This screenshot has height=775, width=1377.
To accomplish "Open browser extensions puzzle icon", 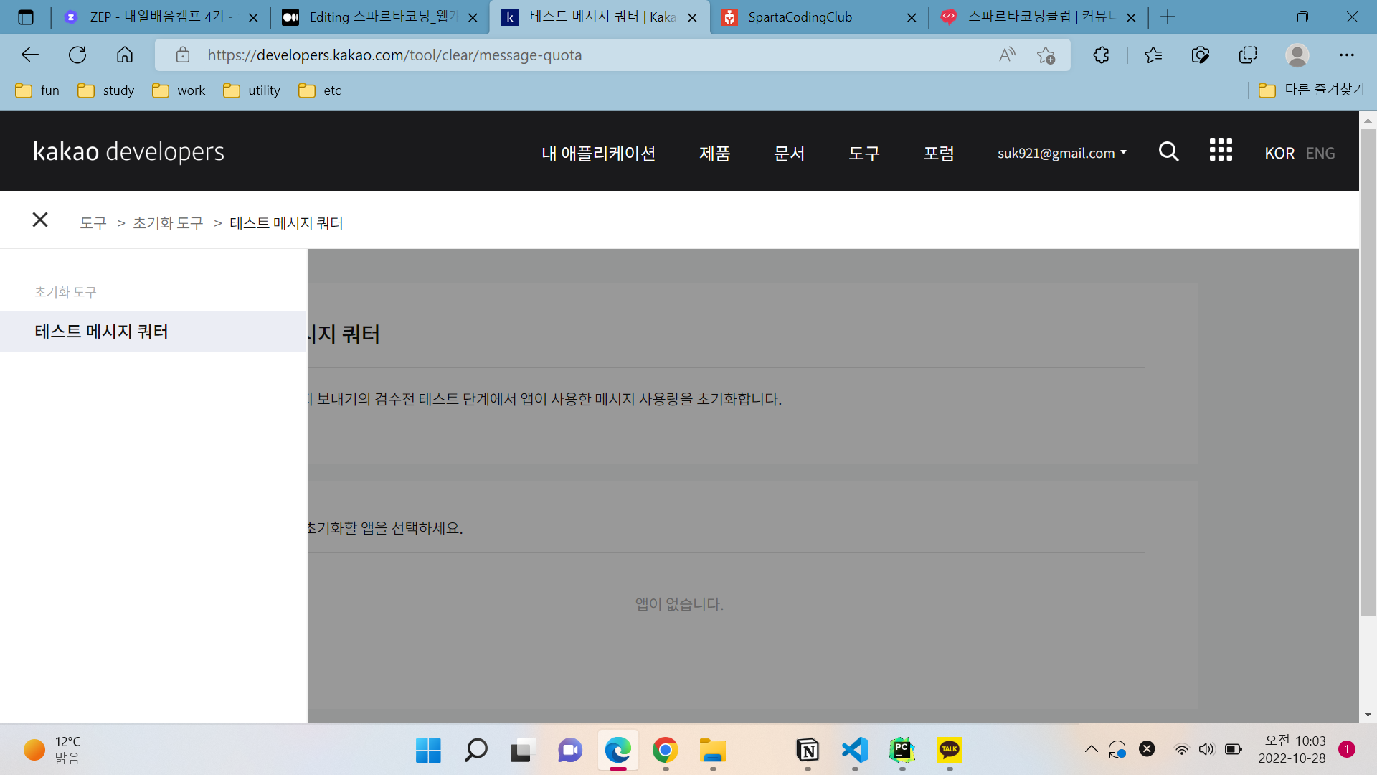I will [x=1101, y=55].
